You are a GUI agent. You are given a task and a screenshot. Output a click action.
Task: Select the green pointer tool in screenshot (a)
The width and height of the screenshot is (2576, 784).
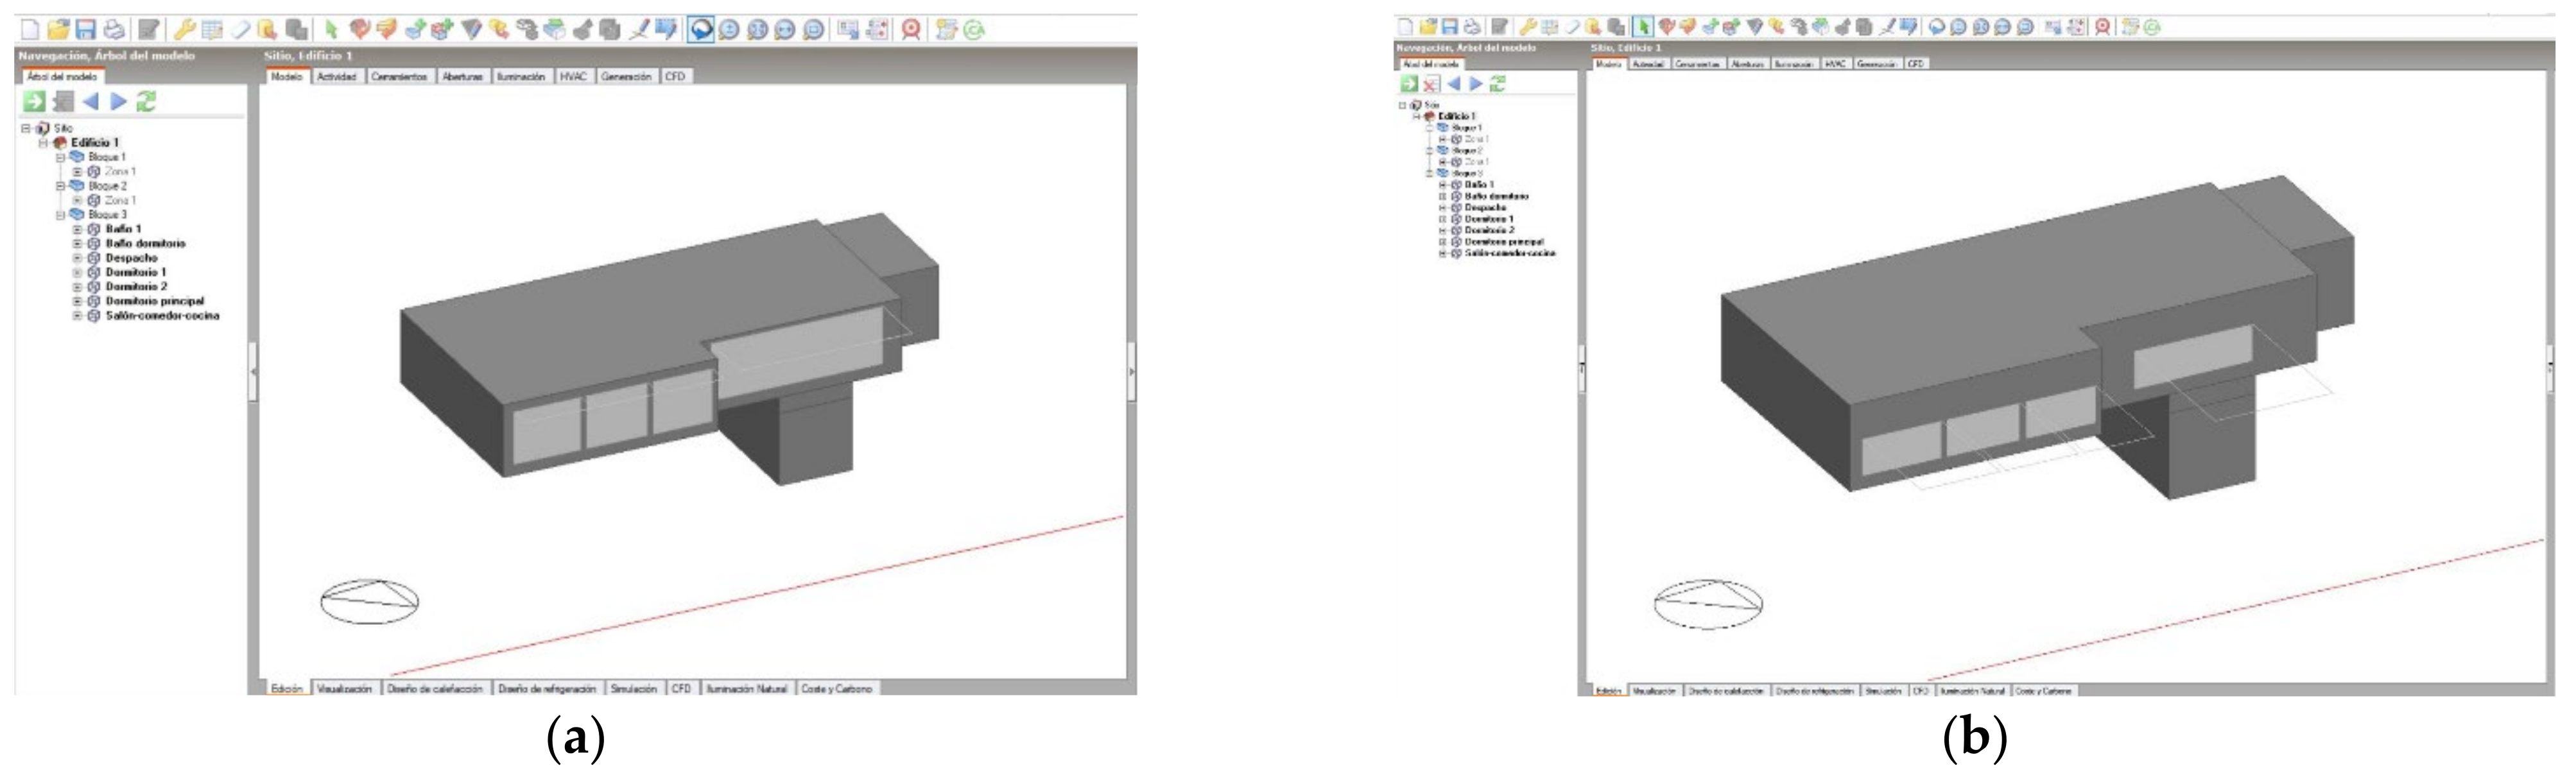tap(331, 30)
